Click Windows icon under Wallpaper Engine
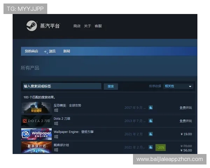The height and width of the screenshot is (168, 210). [56, 136]
